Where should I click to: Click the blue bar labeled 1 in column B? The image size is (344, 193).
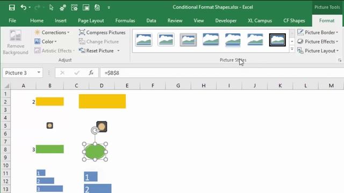point(41,173)
